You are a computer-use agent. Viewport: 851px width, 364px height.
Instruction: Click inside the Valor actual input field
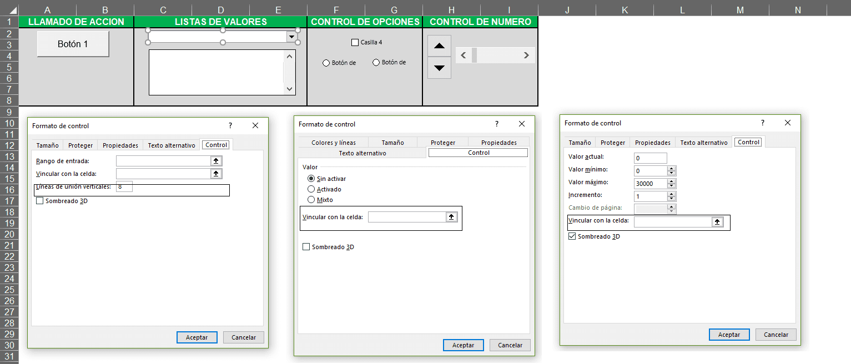(649, 158)
